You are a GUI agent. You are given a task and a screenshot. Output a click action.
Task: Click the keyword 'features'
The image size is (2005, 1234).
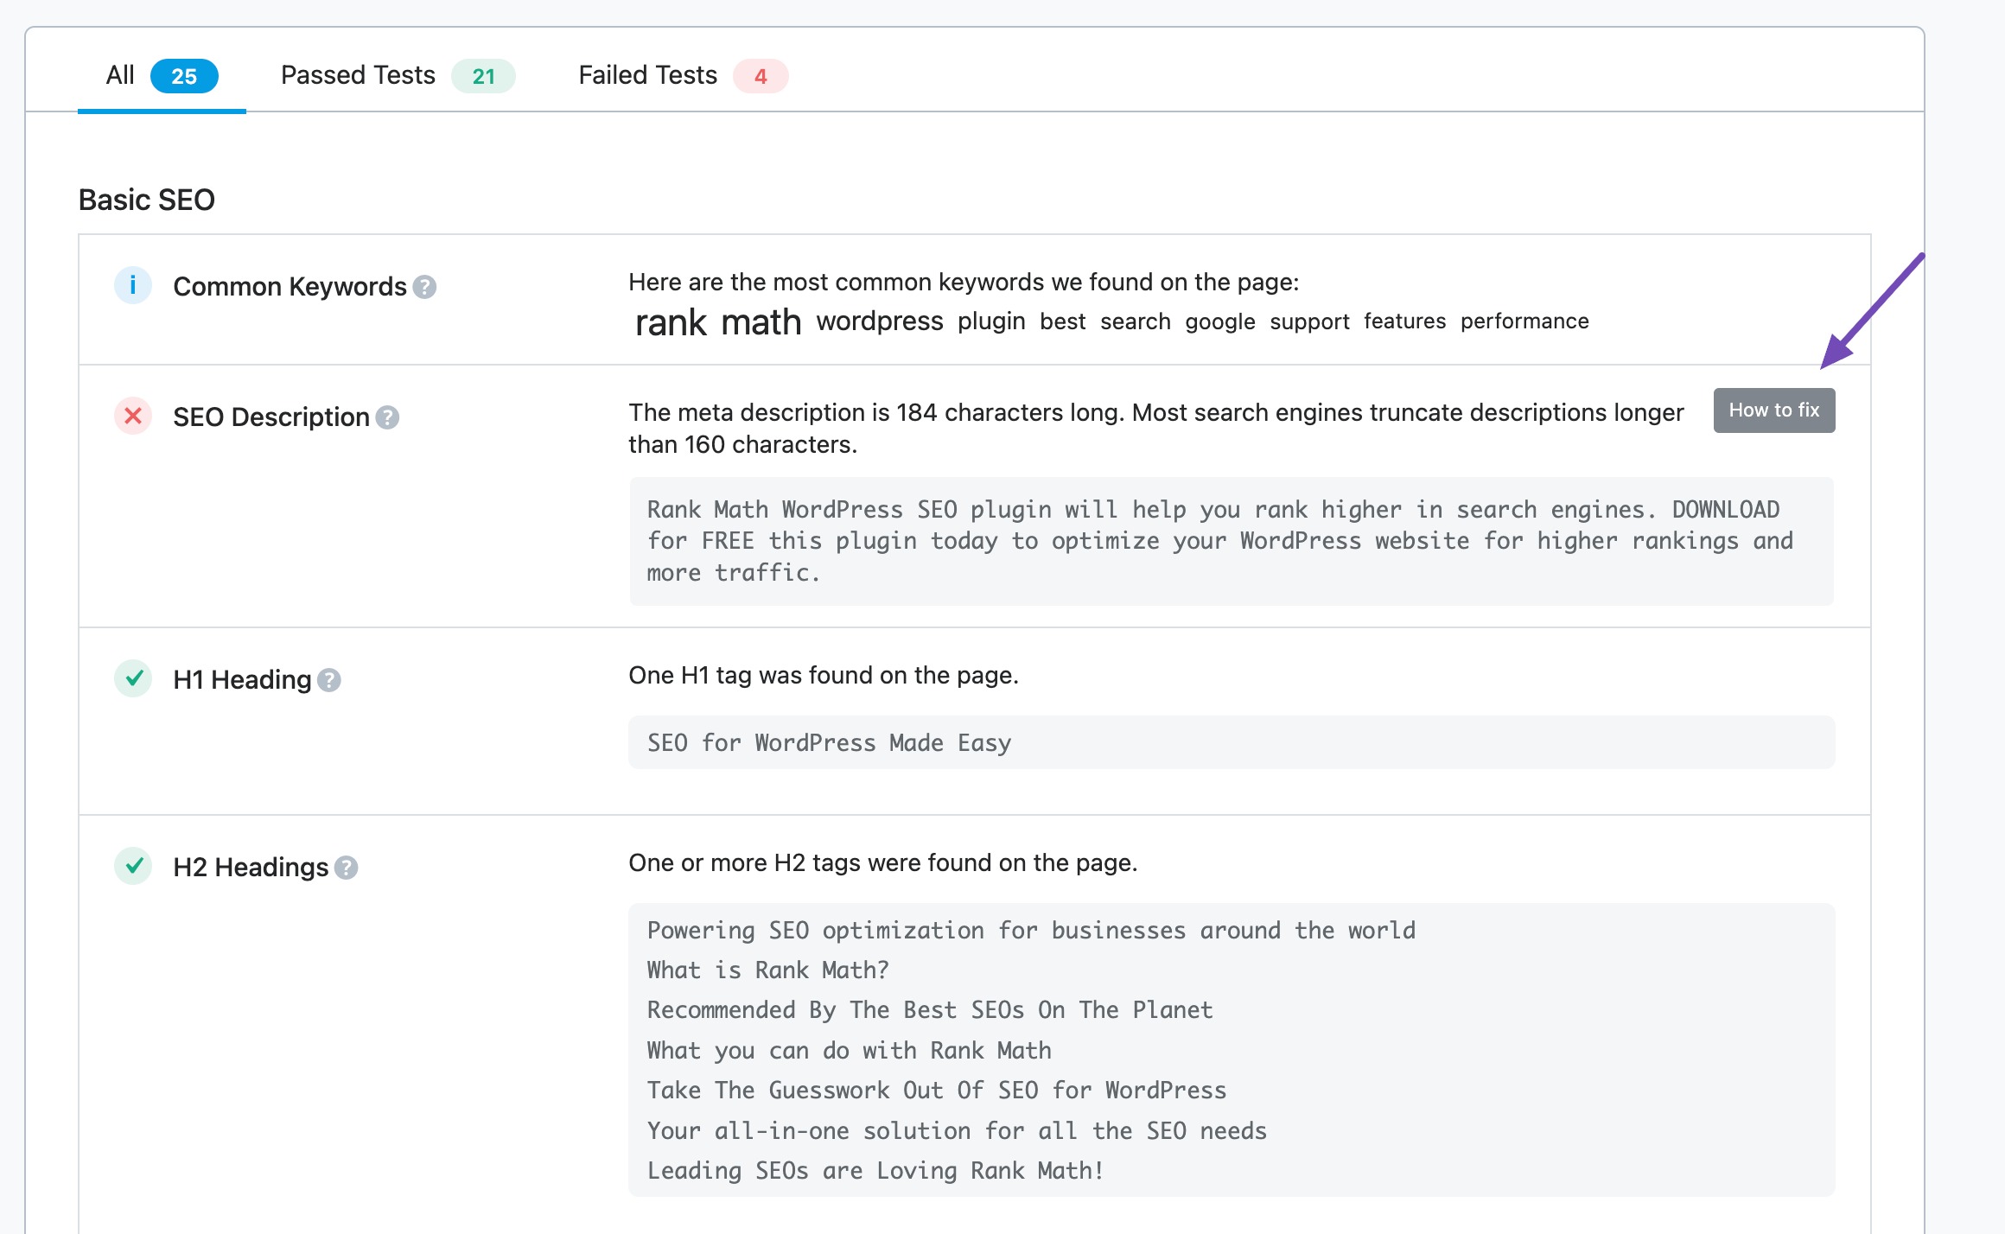click(1404, 321)
